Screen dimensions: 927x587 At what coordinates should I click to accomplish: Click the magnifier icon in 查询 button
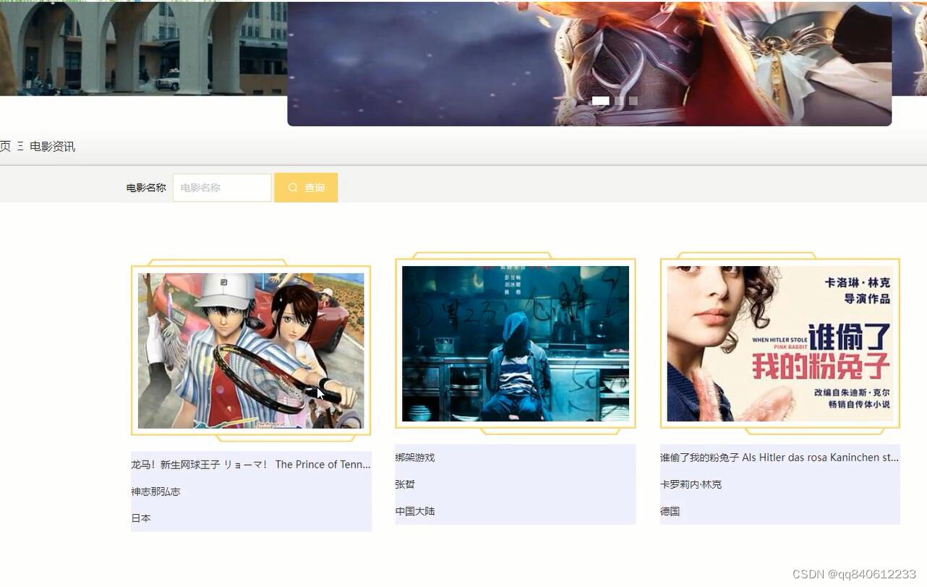(293, 188)
